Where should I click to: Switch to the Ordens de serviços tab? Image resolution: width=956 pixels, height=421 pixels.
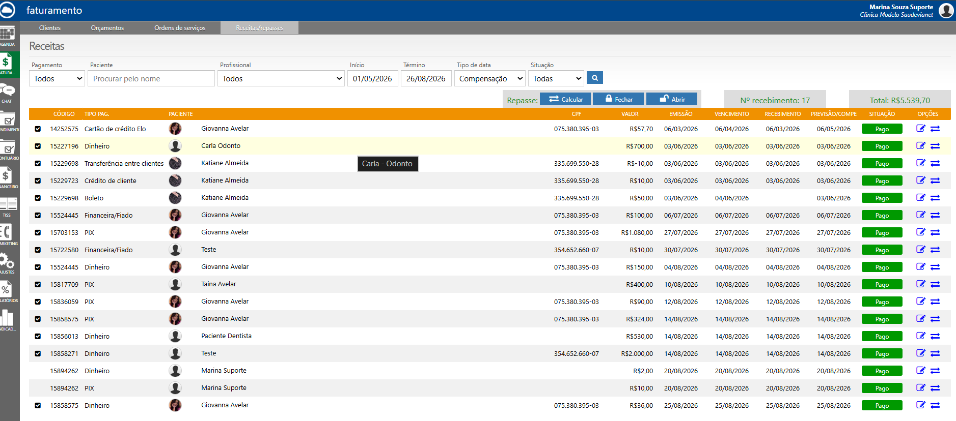pyautogui.click(x=180, y=28)
